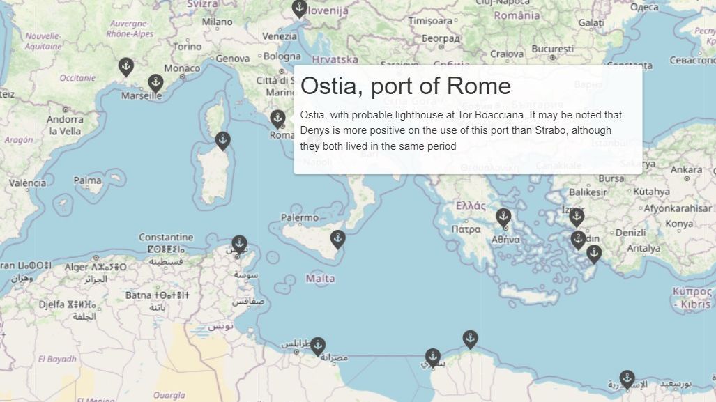Click the anchor marker at Ostia near Roma
The width and height of the screenshot is (716, 402).
click(x=277, y=118)
